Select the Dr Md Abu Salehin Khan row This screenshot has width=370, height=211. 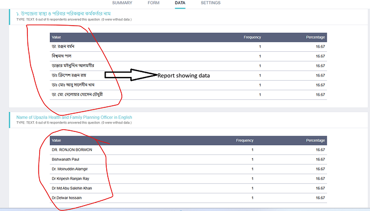(x=188, y=189)
